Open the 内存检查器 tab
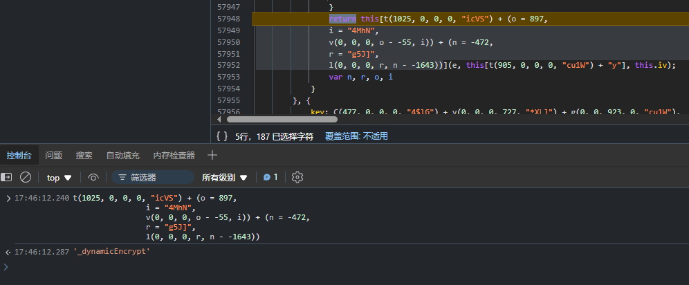689x285 pixels. coord(174,156)
